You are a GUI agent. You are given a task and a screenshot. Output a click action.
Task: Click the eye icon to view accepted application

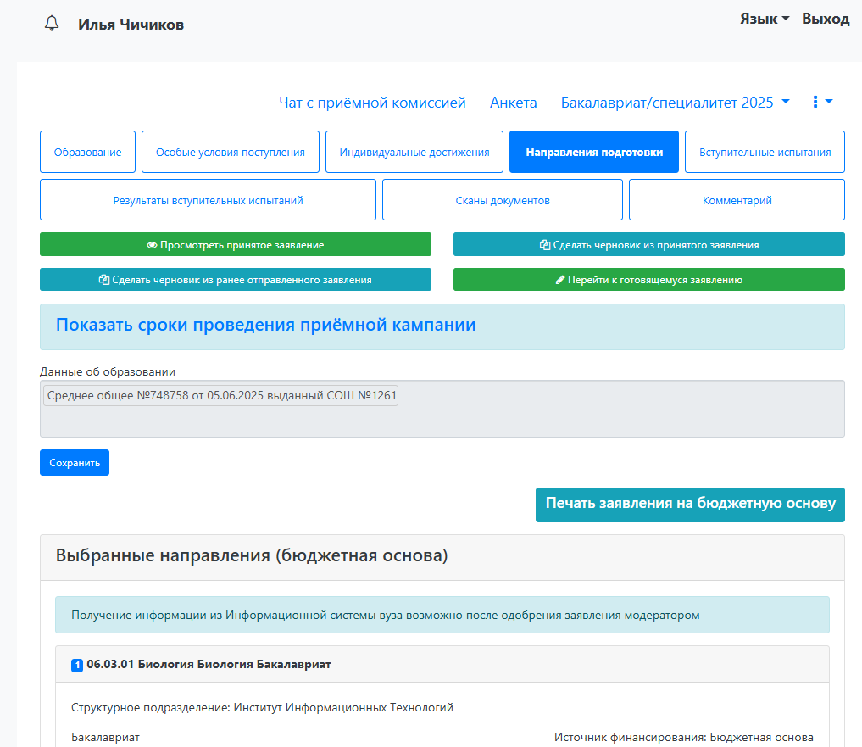pyautogui.click(x=153, y=245)
